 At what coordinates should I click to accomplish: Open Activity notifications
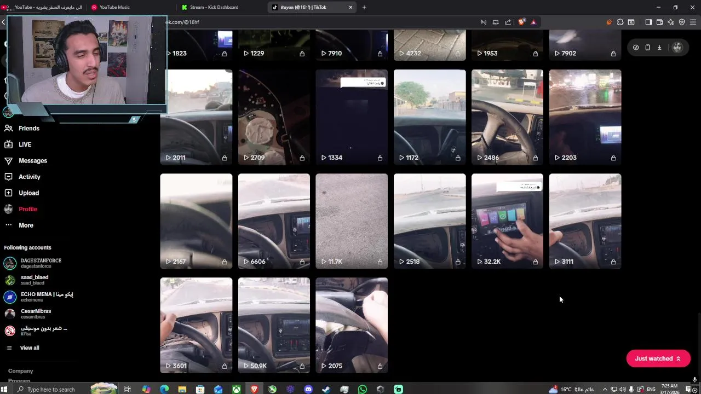22,177
